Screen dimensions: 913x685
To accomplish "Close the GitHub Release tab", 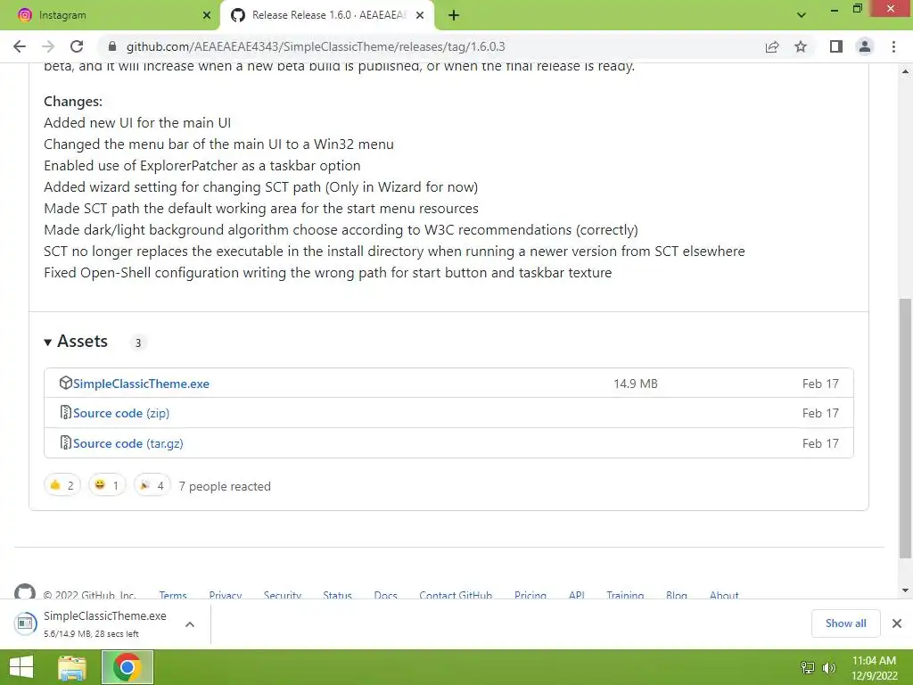I will tap(420, 16).
